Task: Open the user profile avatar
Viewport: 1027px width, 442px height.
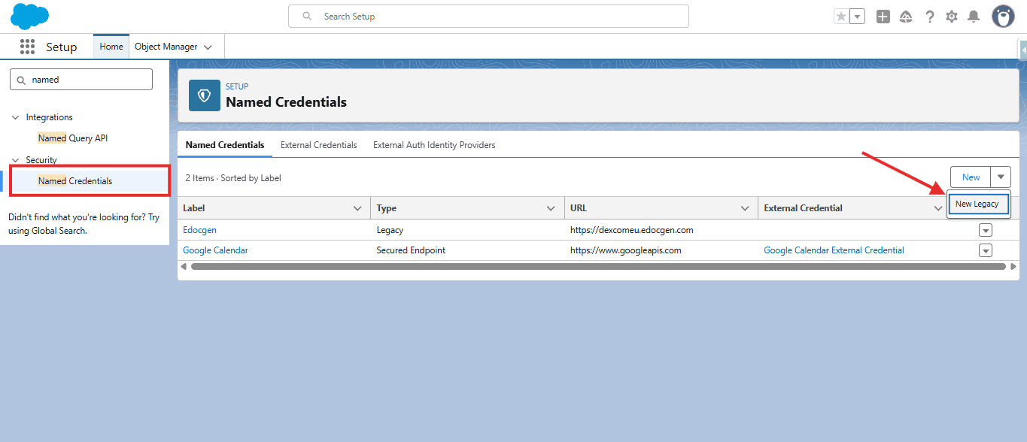Action: pos(1003,16)
